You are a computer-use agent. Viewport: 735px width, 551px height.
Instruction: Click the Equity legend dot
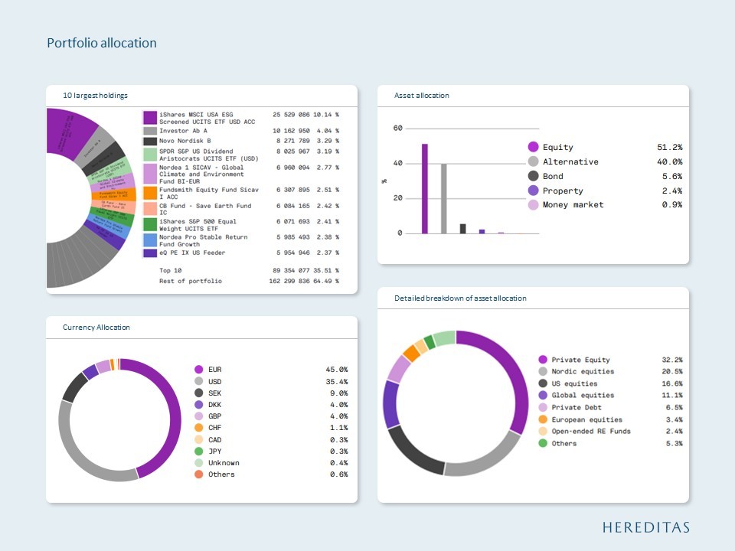pos(533,147)
